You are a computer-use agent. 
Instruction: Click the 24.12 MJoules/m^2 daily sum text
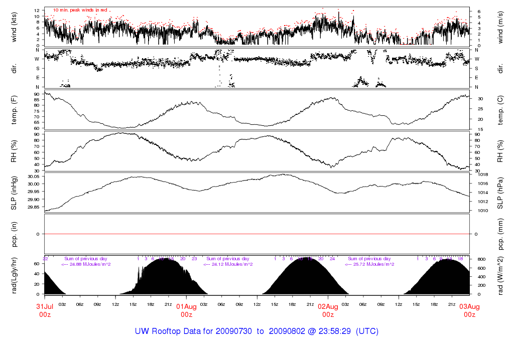(228, 264)
